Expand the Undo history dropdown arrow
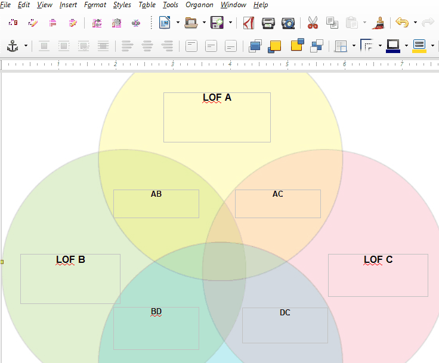Image resolution: width=439 pixels, height=363 pixels. [415, 23]
